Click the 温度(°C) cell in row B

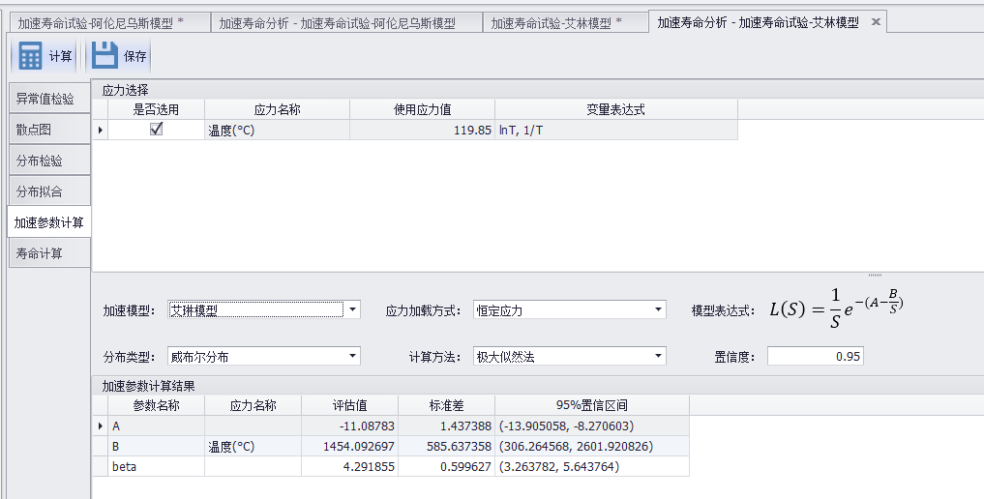point(253,447)
